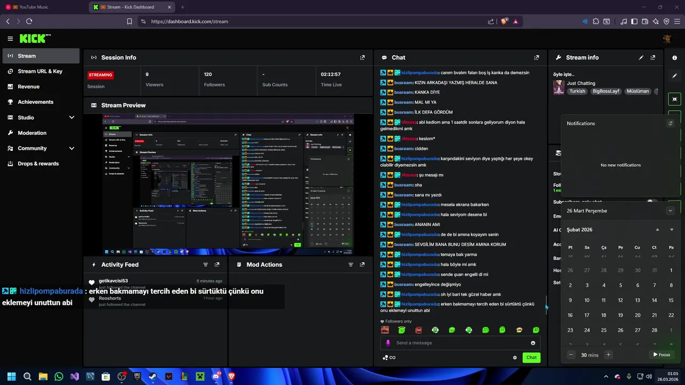Send message with green Chat button
This screenshot has width=685, height=385.
(x=531, y=358)
